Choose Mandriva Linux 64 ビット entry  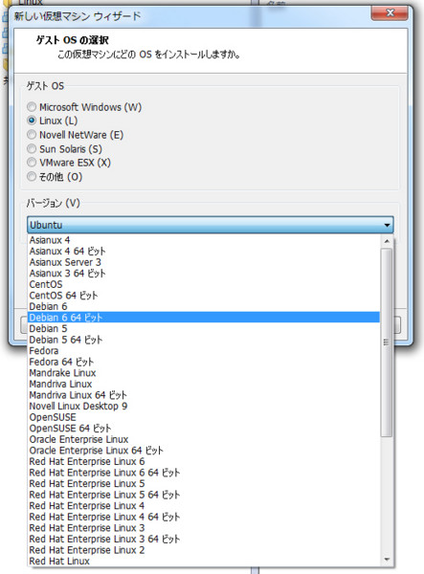point(204,395)
